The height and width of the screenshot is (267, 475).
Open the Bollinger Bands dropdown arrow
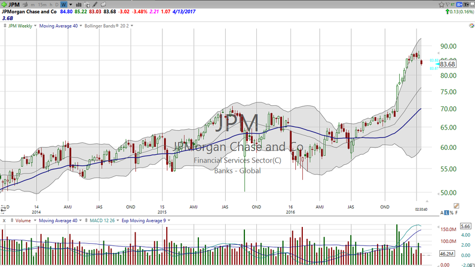point(132,26)
